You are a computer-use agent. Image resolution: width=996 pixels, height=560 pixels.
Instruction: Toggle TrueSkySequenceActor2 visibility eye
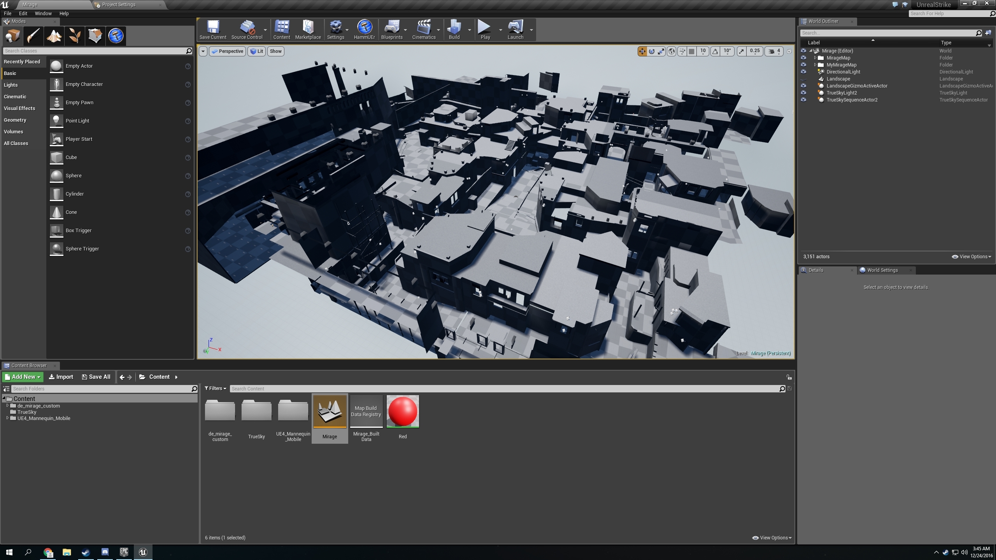pyautogui.click(x=803, y=100)
